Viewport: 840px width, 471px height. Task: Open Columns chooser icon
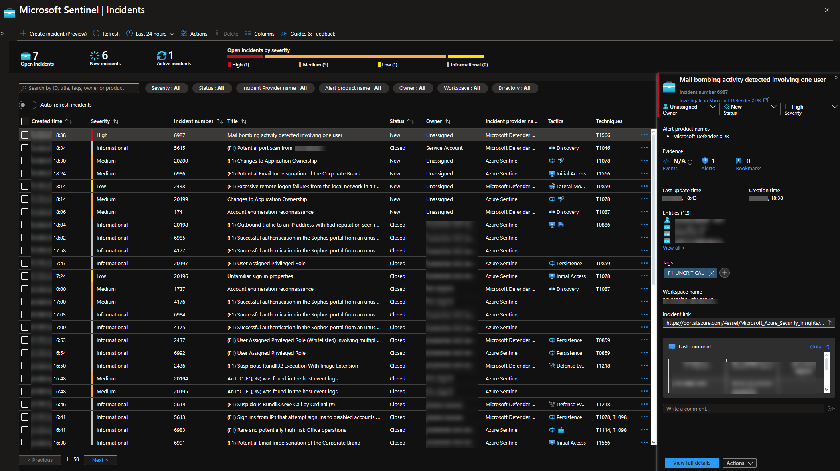coord(248,34)
